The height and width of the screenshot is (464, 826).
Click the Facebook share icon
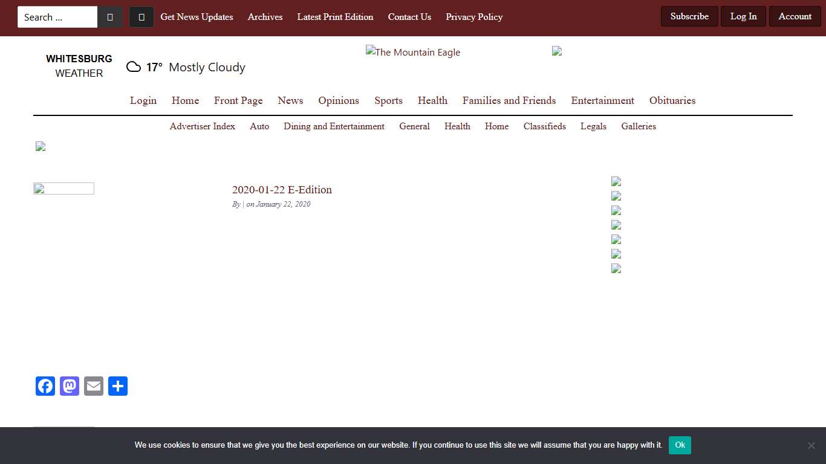coord(45,386)
